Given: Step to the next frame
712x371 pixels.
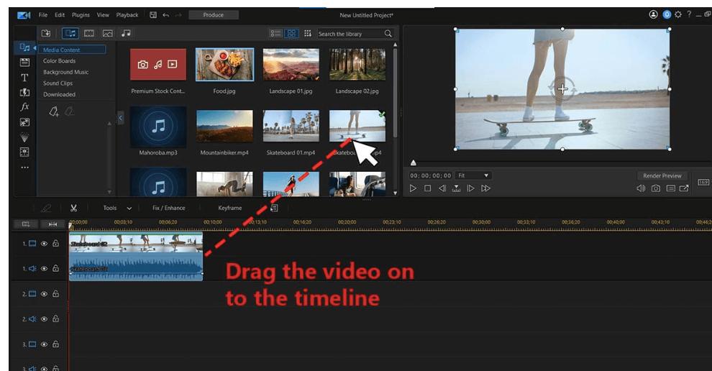Looking at the screenshot, I should 471,188.
